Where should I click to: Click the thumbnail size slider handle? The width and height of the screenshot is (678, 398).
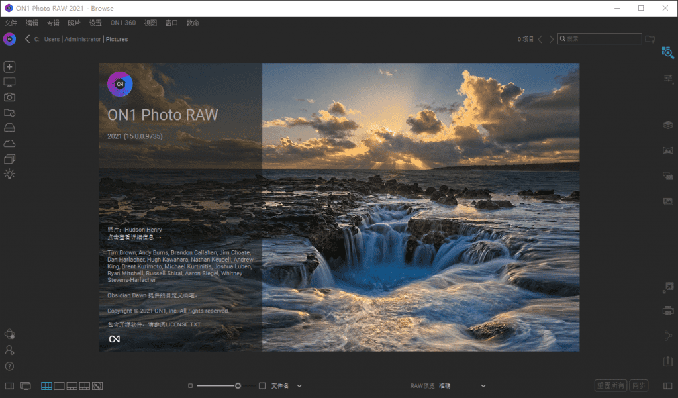pos(238,386)
